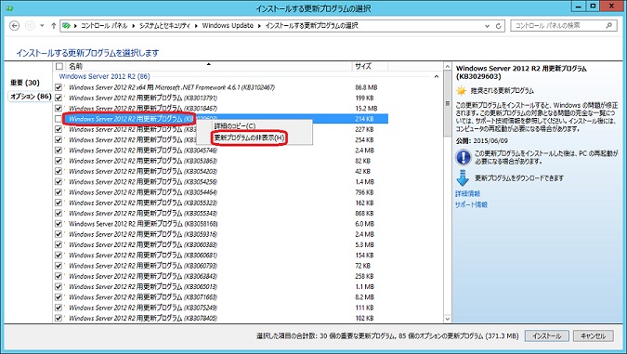The image size is (627, 354).
Task: Click the star icon beside 推奨される更新プログラム
Action: coord(462,91)
